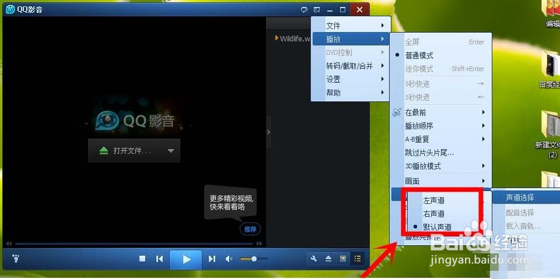Click the 更多精彩视频 promo bubble

tap(231, 203)
